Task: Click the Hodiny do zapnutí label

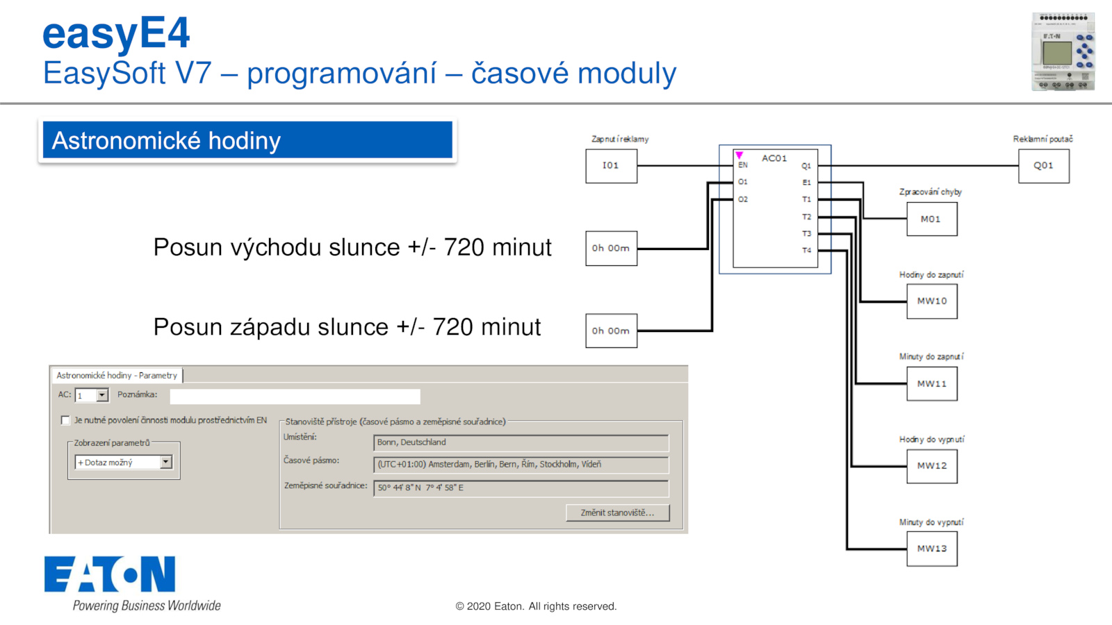Action: coord(931,274)
